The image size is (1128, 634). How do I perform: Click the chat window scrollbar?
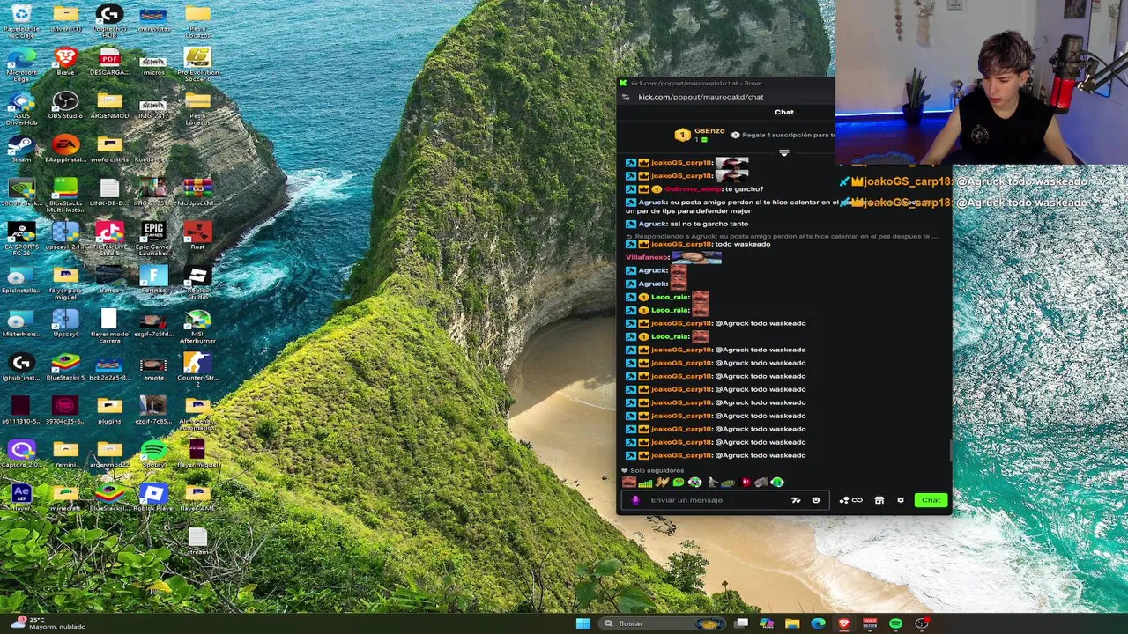click(x=949, y=450)
